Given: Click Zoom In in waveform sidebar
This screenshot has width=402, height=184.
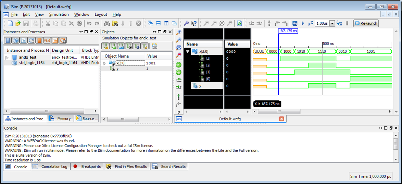Looking at the screenshot, I should 178,33.
